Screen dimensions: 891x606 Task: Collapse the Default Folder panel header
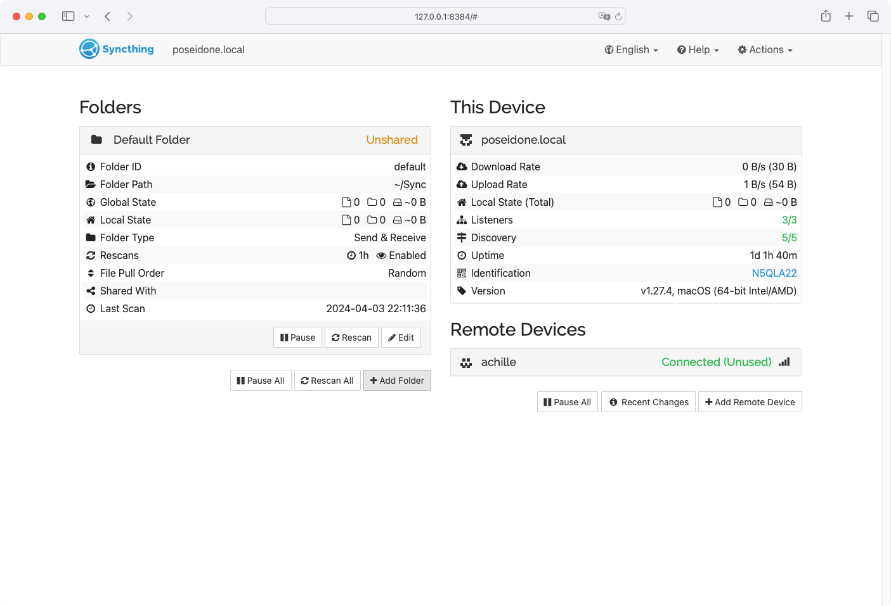pyautogui.click(x=255, y=140)
